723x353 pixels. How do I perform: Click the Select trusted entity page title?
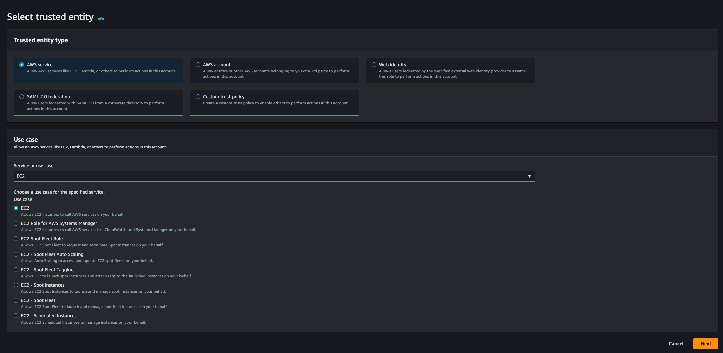[50, 17]
